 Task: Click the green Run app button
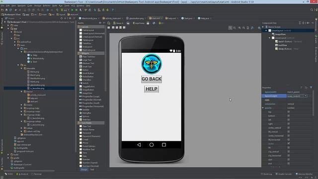pos(72,10)
